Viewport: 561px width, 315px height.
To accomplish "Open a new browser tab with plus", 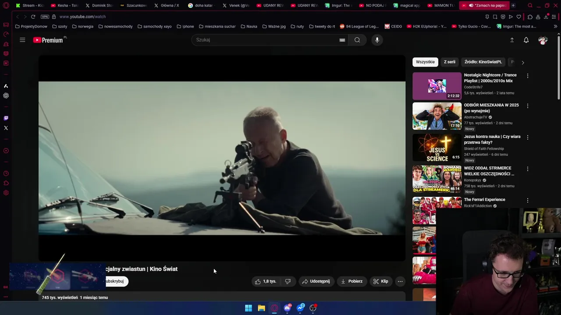I will click(513, 5).
